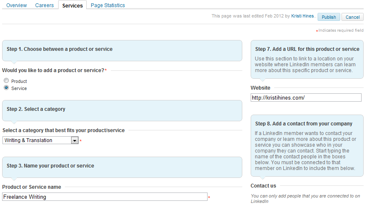The image size is (367, 205).
Task: Switch to the Careers tab
Action: pyautogui.click(x=44, y=5)
